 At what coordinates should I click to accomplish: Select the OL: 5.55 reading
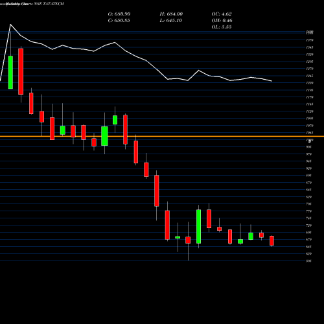tap(222, 27)
